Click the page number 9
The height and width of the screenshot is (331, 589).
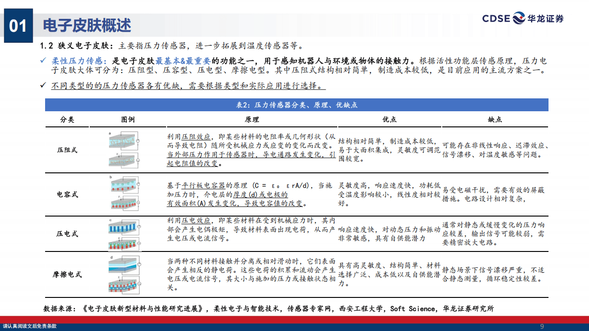pyautogui.click(x=542, y=326)
